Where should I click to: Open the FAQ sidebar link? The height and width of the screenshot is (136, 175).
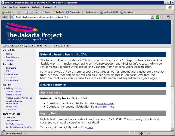[x=8, y=71]
